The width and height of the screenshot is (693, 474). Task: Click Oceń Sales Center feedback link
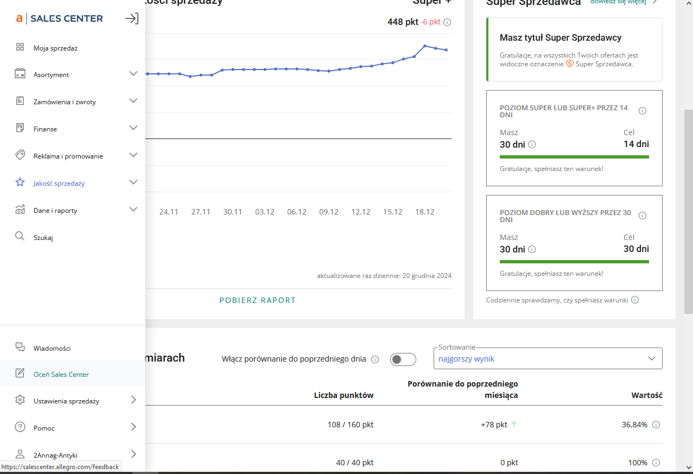pyautogui.click(x=61, y=374)
